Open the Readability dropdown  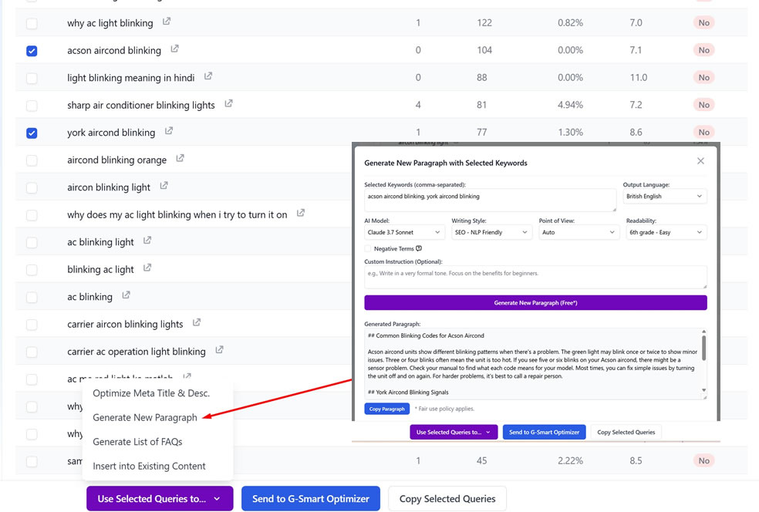click(x=666, y=232)
